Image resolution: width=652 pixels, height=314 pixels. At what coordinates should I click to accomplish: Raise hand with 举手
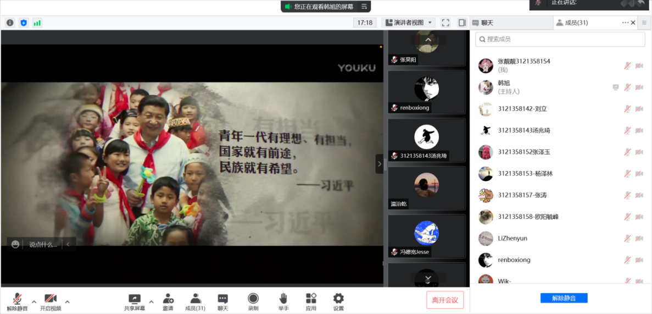pos(283,301)
